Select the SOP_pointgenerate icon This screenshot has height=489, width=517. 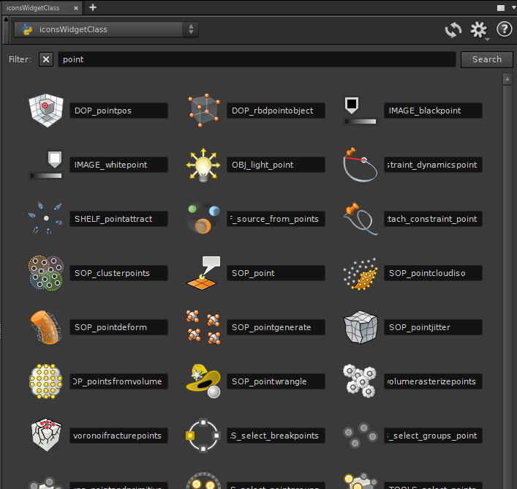(x=203, y=327)
